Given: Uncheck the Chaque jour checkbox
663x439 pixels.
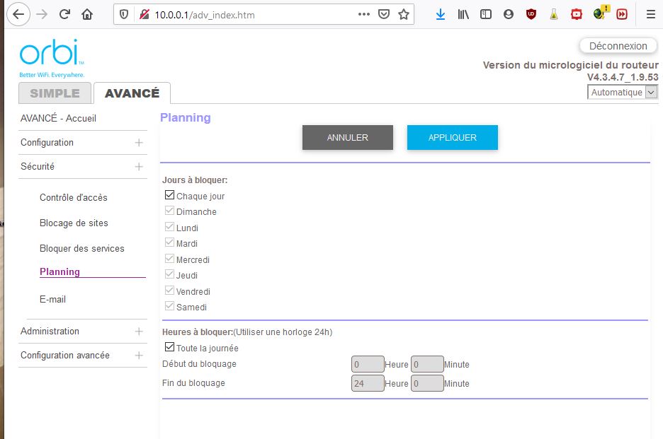Looking at the screenshot, I should click(x=169, y=196).
